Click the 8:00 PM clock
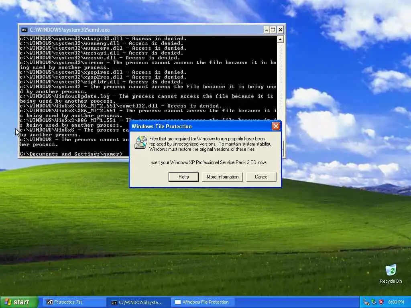This screenshot has width=411, height=308. pyautogui.click(x=396, y=302)
